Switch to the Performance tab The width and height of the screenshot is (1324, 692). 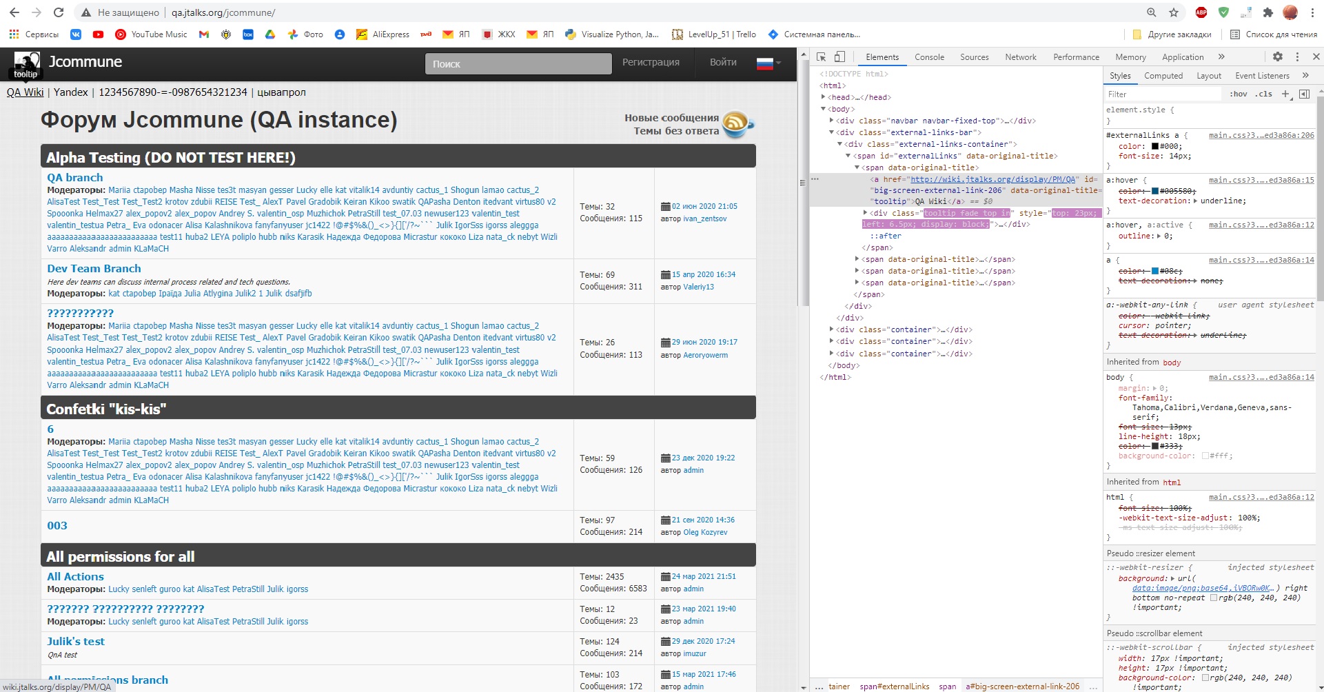[x=1076, y=57]
